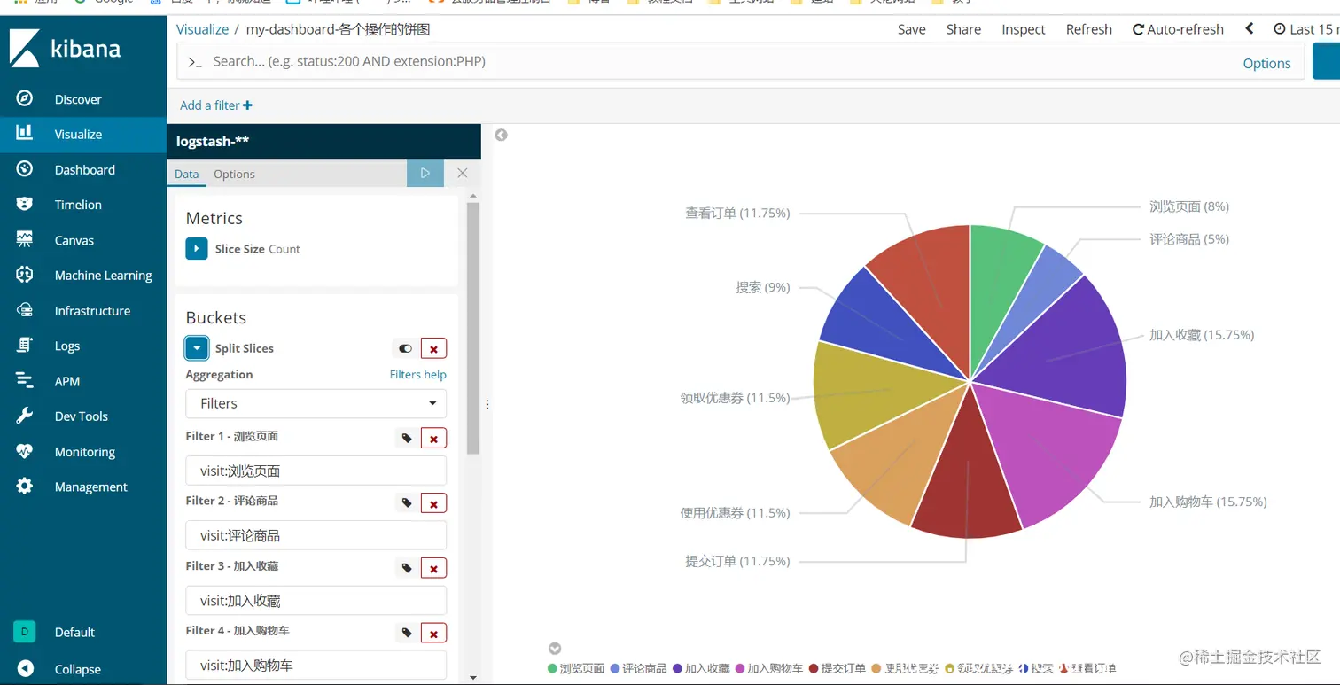Image resolution: width=1340 pixels, height=685 pixels.
Task: Open the Management gear icon
Action: 25,486
